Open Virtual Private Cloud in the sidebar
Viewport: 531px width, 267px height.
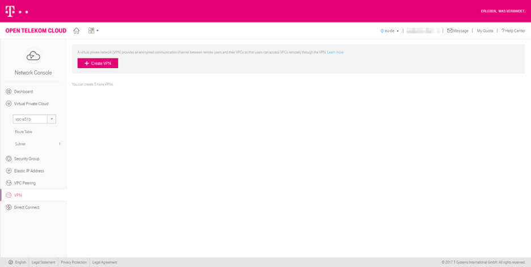click(31, 104)
